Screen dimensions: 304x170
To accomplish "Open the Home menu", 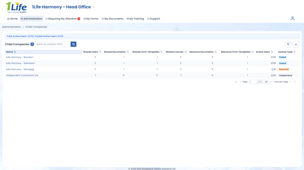I will [12, 19].
